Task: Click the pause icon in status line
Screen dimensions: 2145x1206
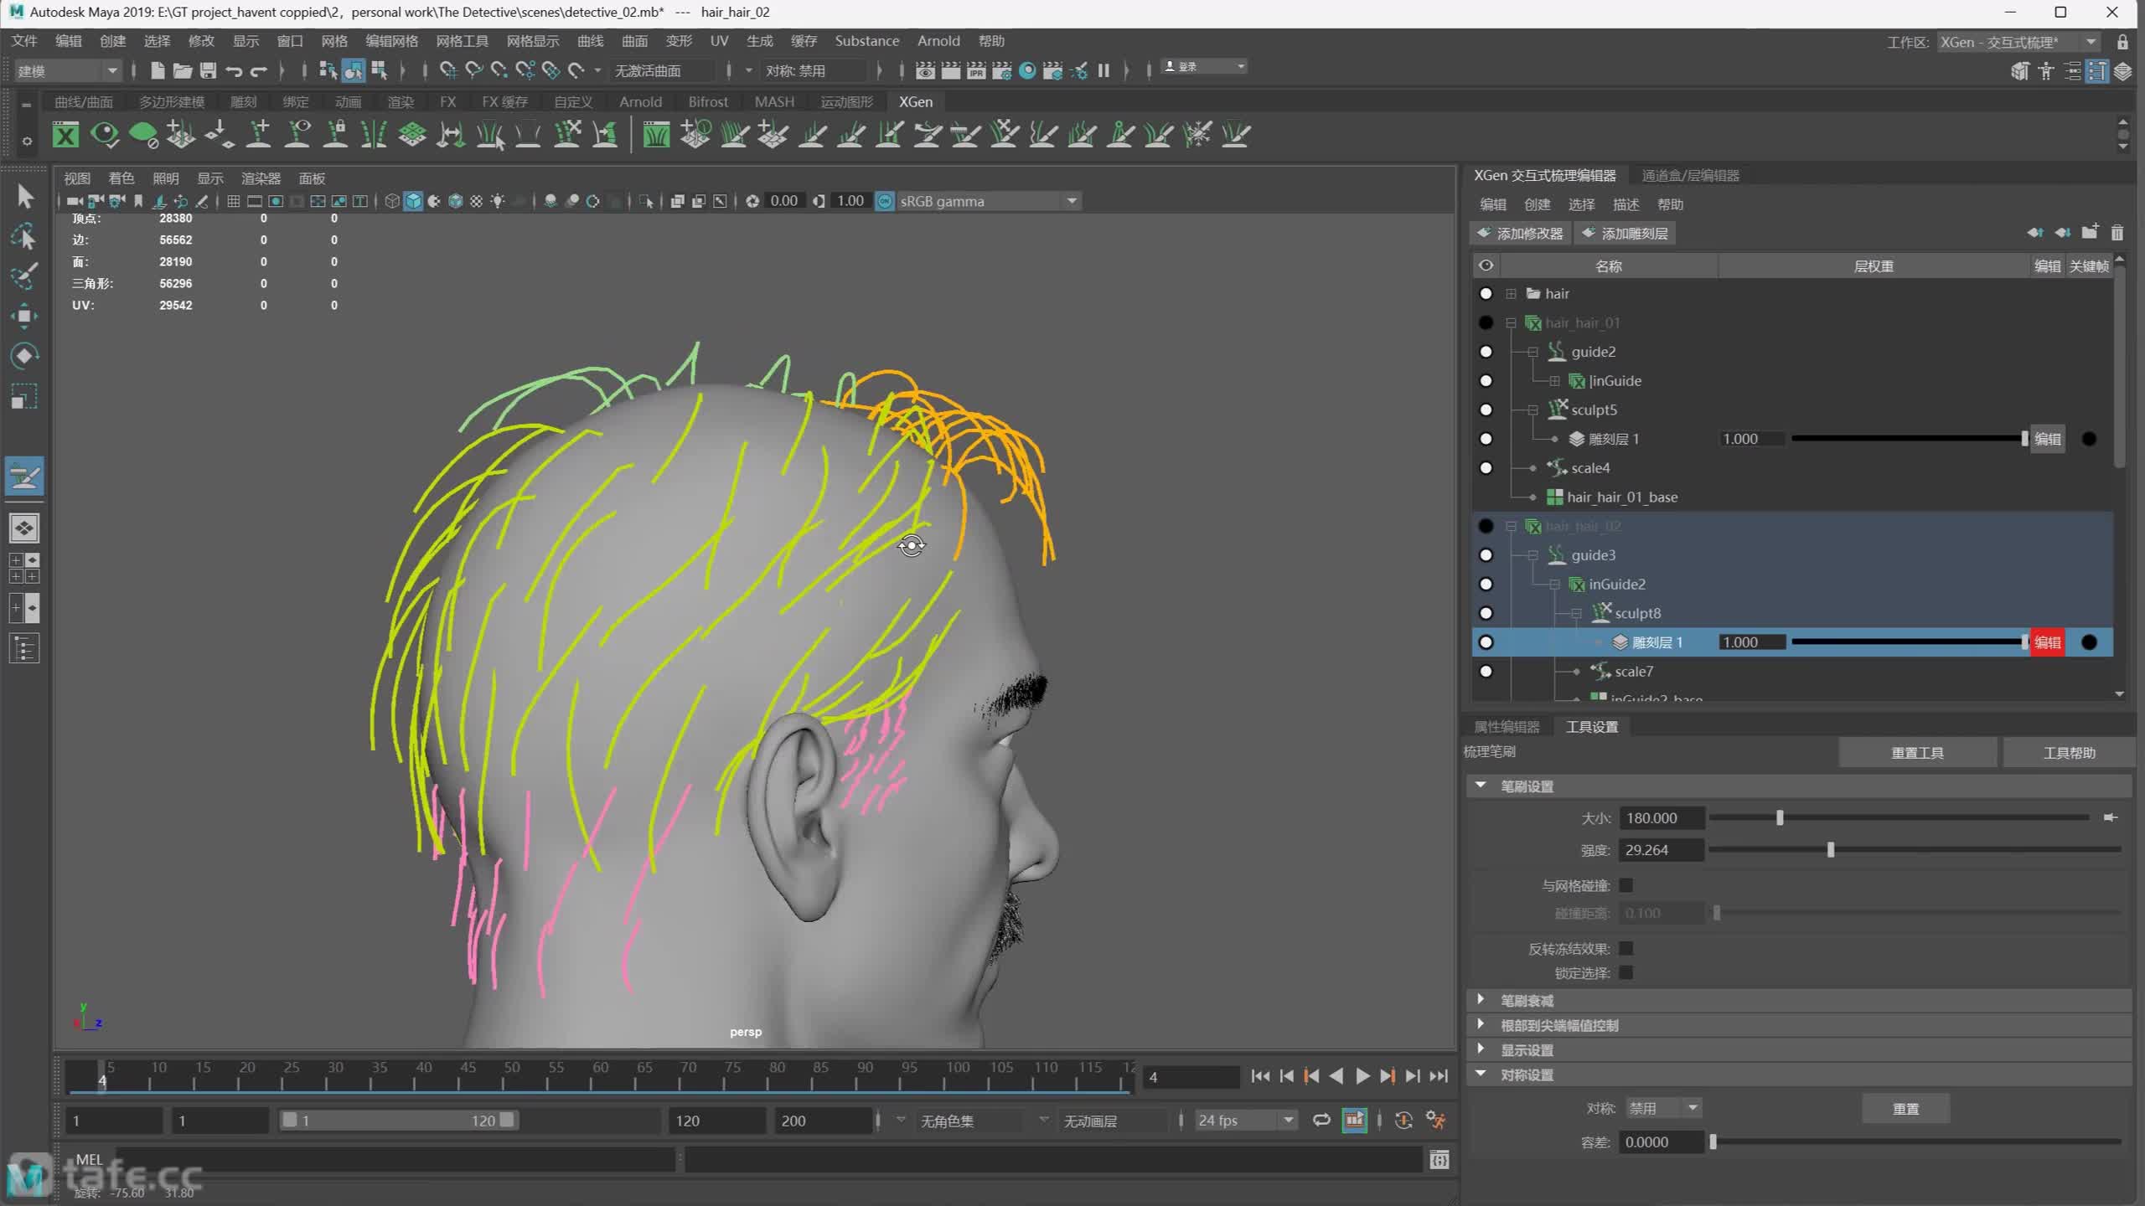Action: coord(1104,70)
